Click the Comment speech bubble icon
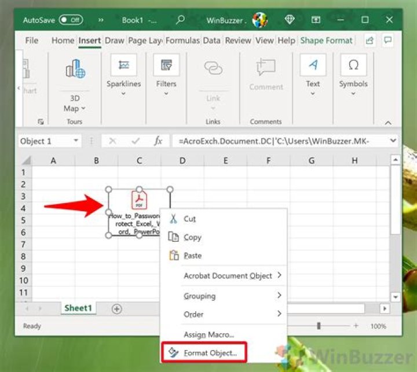Image resolution: width=417 pixels, height=372 pixels. coord(266,67)
